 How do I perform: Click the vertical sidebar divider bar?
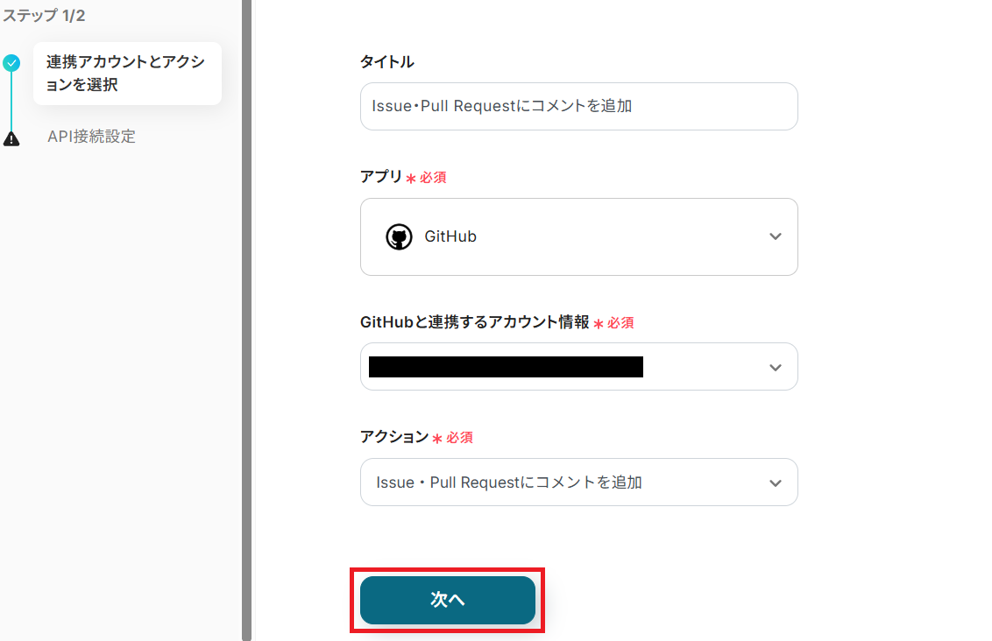click(246, 320)
